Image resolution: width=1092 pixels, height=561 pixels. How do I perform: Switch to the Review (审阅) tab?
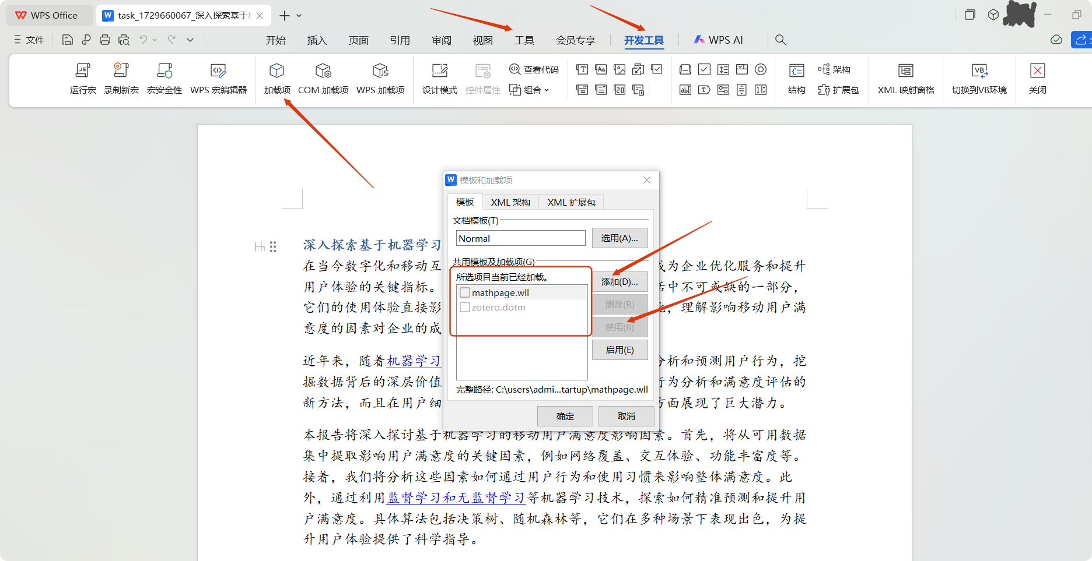pyautogui.click(x=442, y=40)
